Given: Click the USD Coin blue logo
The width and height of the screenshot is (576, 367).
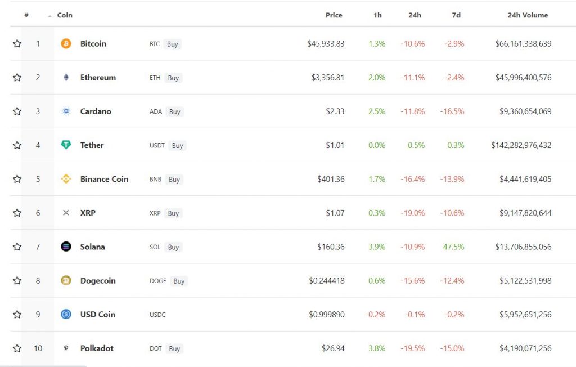Looking at the screenshot, I should [66, 315].
